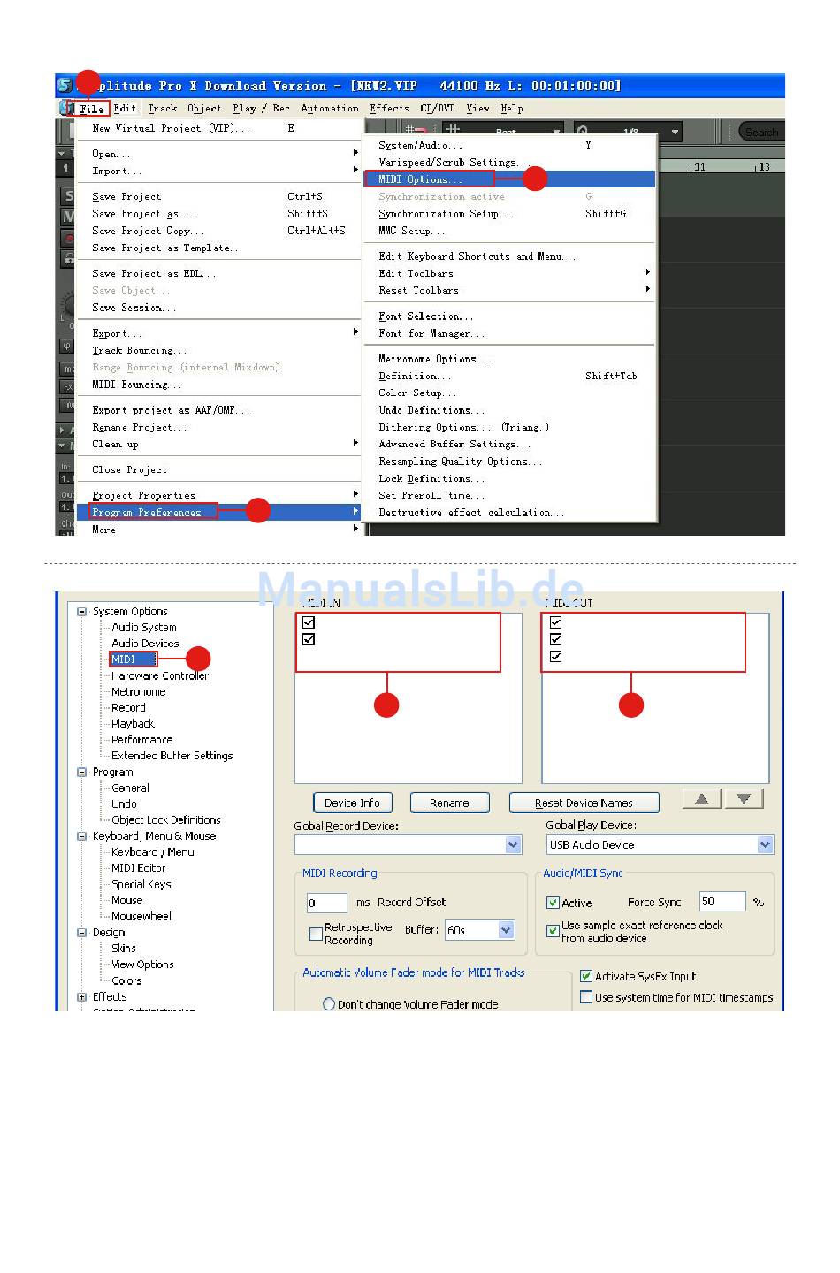Choose Synchronization Setup... entry

tap(445, 214)
